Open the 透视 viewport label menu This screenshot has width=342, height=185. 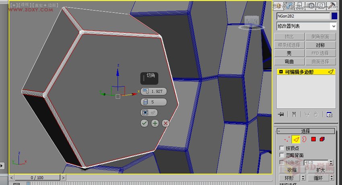pyautogui.click(x=25, y=5)
